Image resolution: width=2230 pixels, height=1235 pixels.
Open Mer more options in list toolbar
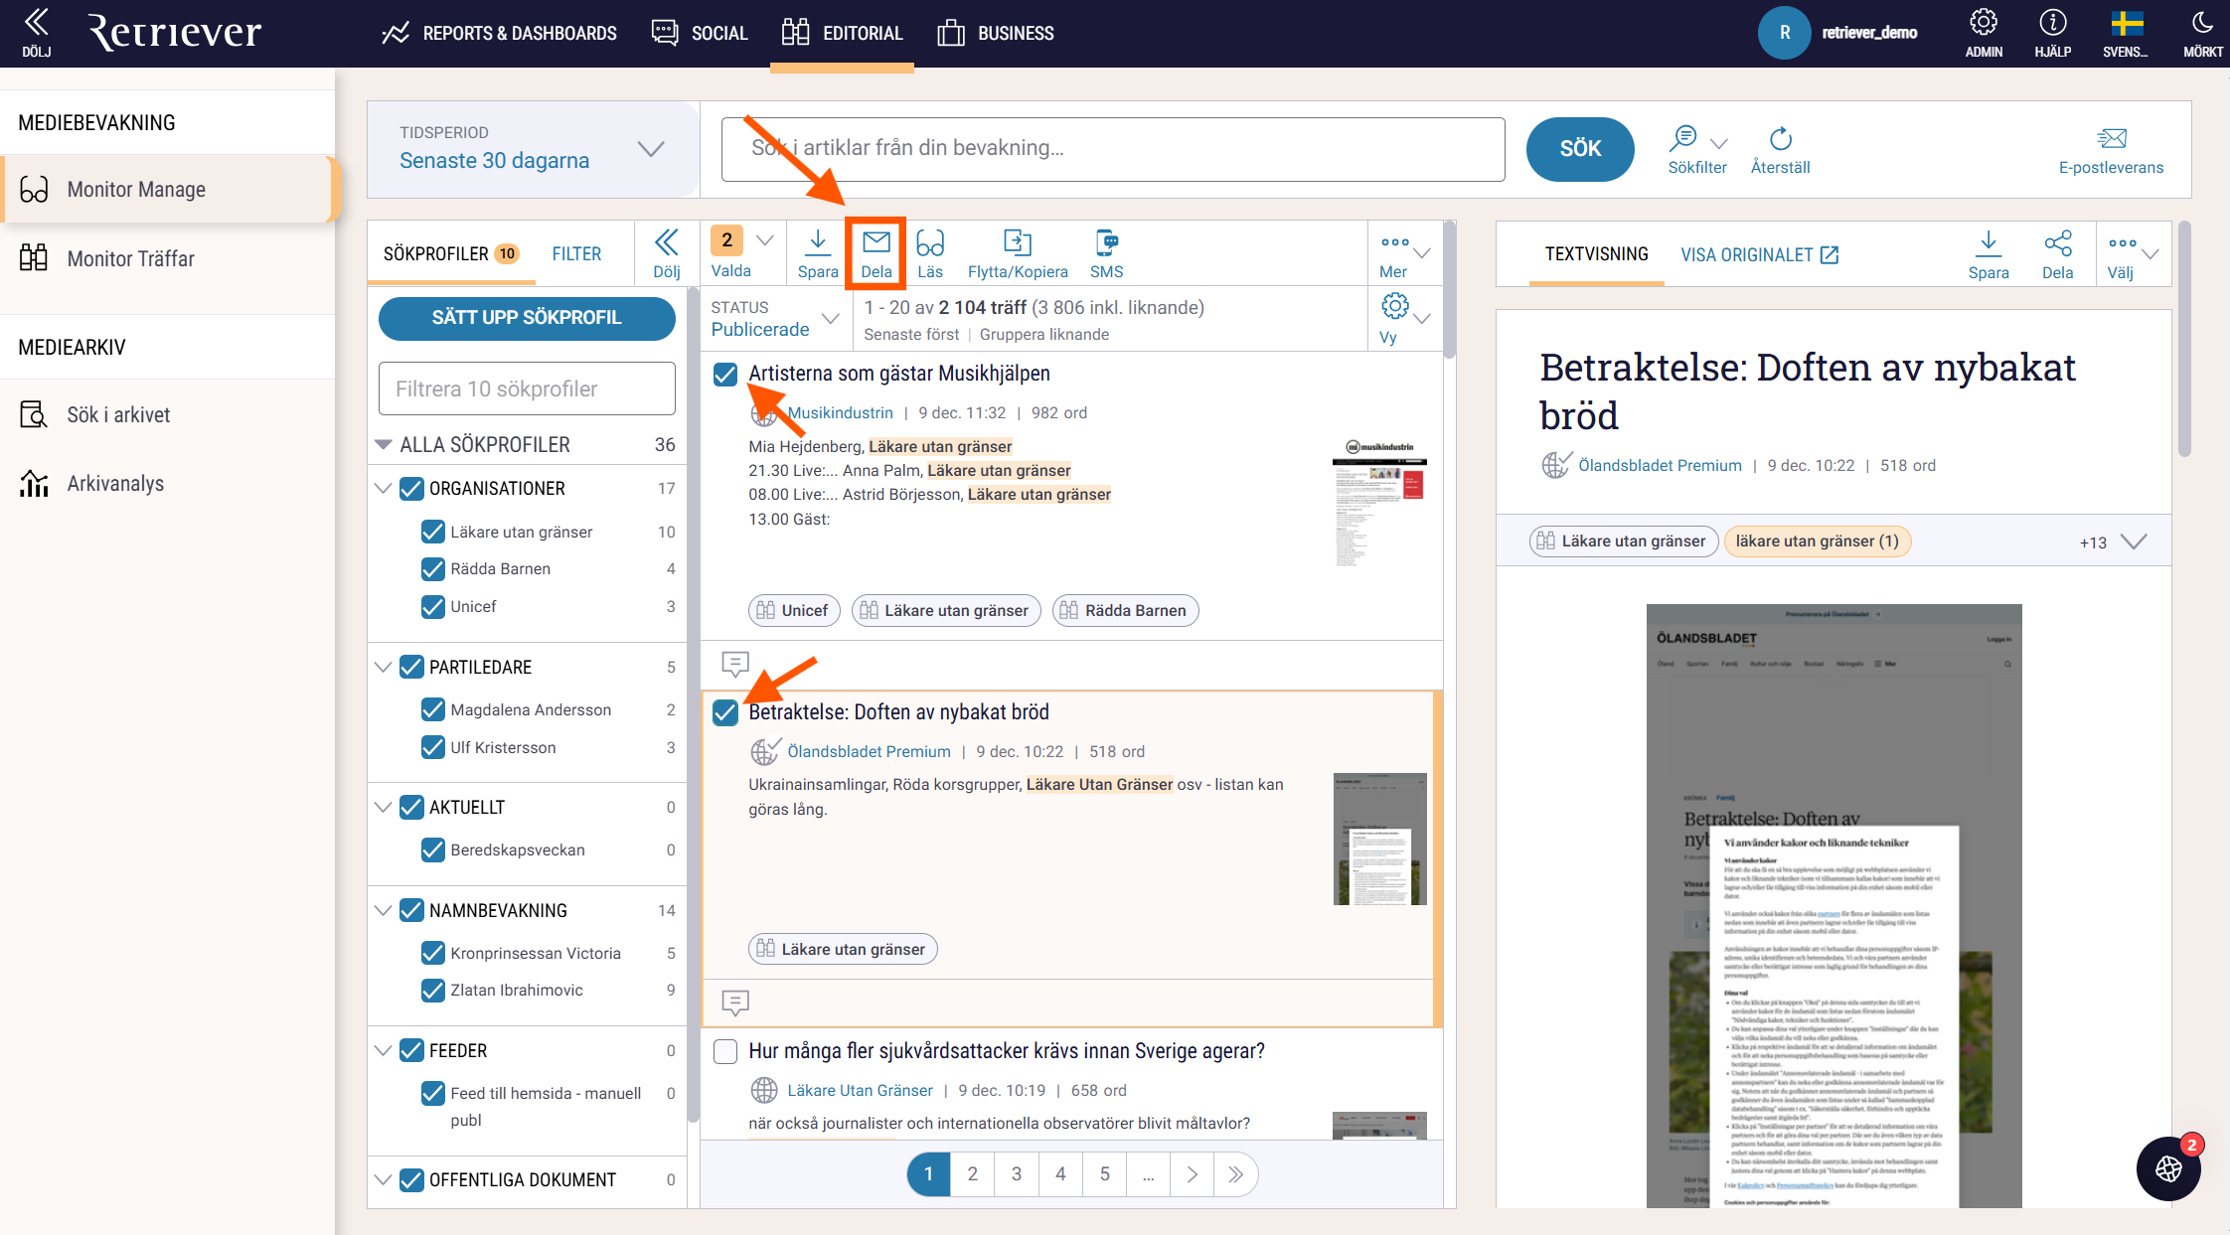[x=1403, y=253]
